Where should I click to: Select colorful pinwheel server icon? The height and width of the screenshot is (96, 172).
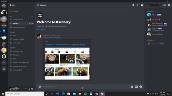(x=4, y=50)
